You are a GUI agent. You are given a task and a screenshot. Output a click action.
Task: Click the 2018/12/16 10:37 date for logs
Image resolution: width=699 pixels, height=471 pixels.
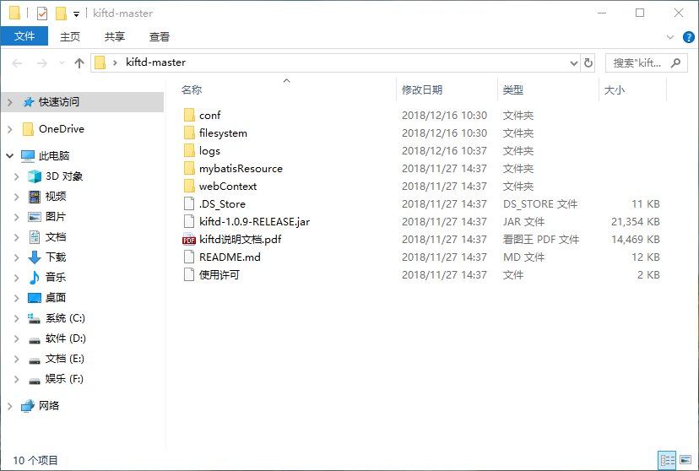(444, 150)
